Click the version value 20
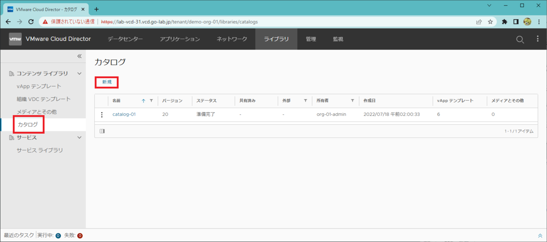 pos(165,114)
